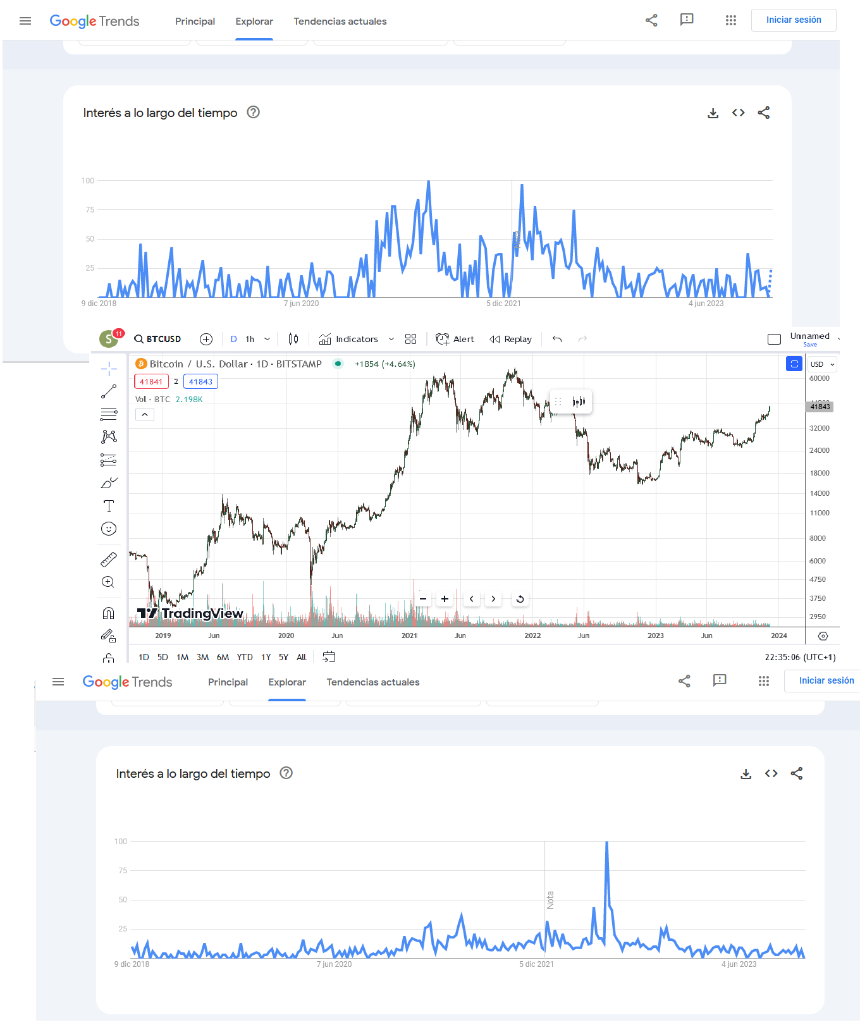Toggle the market status green dot

[338, 364]
